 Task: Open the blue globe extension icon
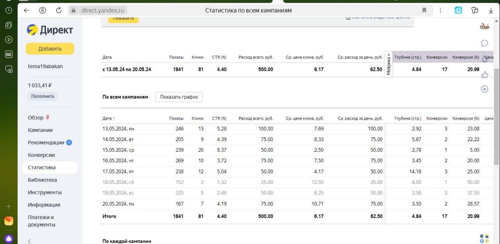[459, 11]
